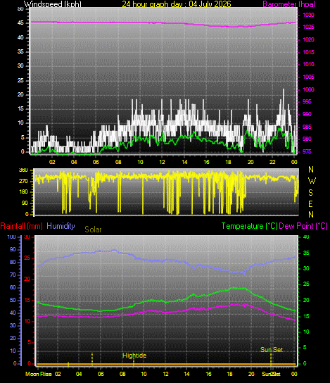Click the "40" value on the green temperature axis
This screenshot has height=383, width=330.
coord(306,237)
